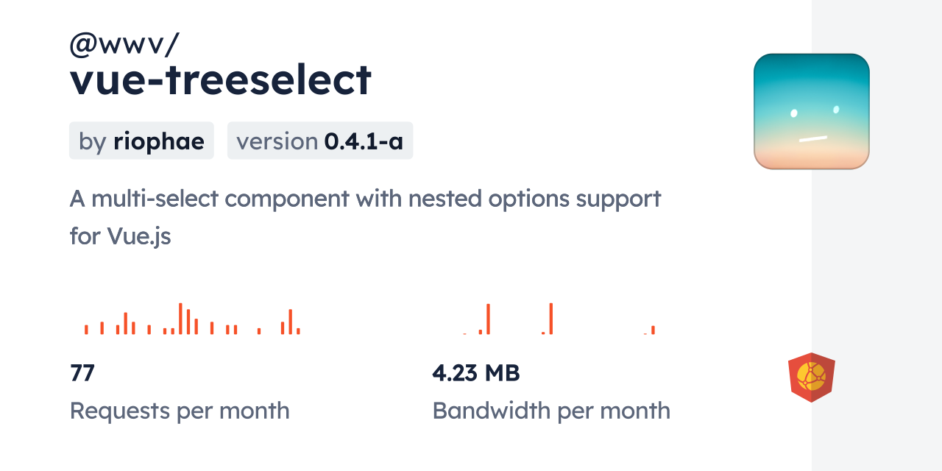Click the leftmost bar in the requests chart
942x471 pixels.
[x=86, y=329]
